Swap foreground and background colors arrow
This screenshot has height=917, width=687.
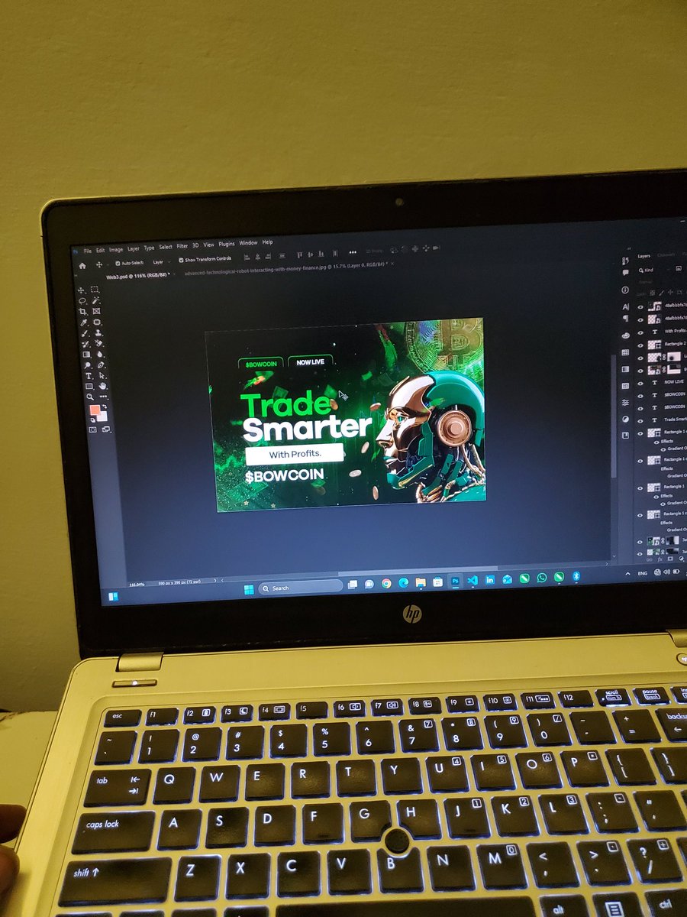pyautogui.click(x=105, y=407)
